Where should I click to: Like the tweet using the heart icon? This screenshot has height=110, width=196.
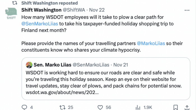pyautogui.click(x=100, y=107)
